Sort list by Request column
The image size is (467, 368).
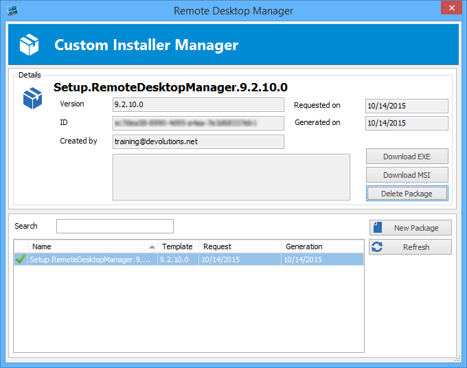240,246
